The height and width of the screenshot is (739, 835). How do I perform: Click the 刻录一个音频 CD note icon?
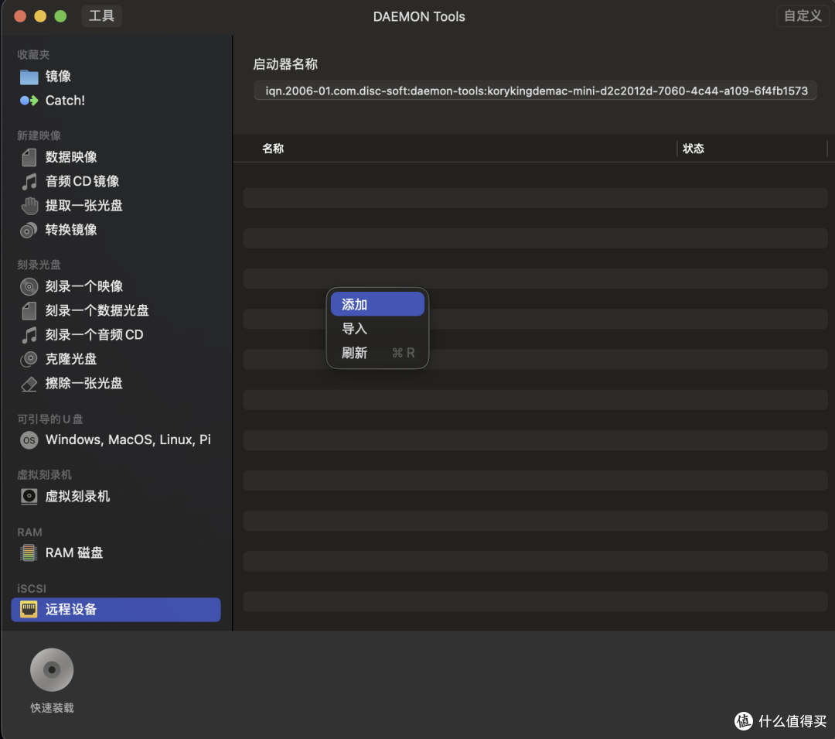pyautogui.click(x=29, y=335)
